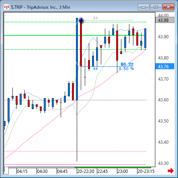Viewport: 178px width, 178px height.
Task: Click the 04:15 time label
Action: pyautogui.click(x=22, y=171)
